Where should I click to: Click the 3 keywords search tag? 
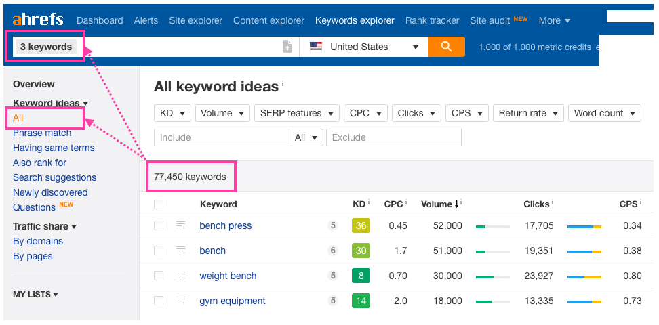tap(46, 47)
